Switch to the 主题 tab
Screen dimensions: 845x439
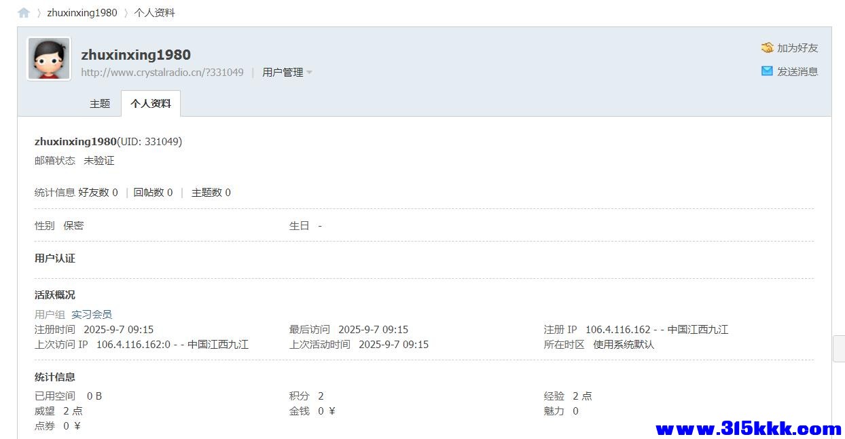click(x=100, y=104)
